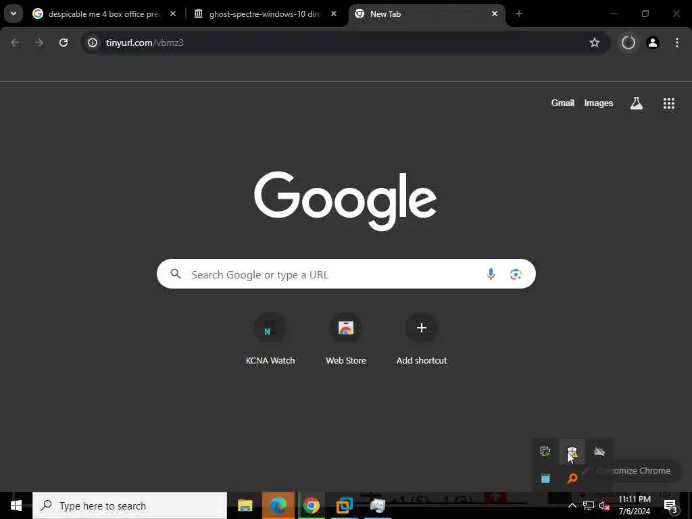This screenshot has height=519, width=692.
Task: Click the Type here to search box
Action: point(130,505)
